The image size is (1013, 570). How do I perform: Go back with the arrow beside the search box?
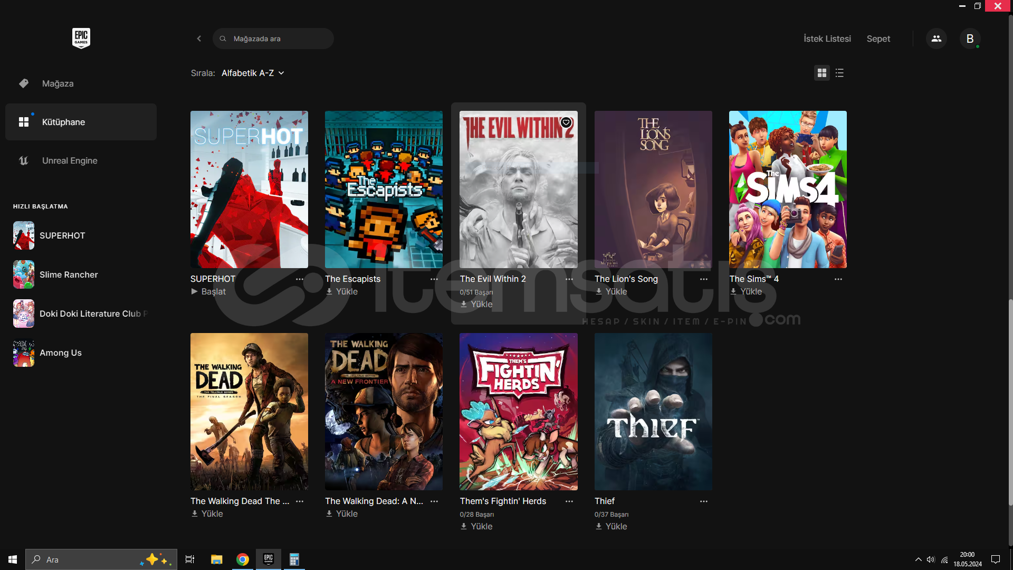click(199, 39)
